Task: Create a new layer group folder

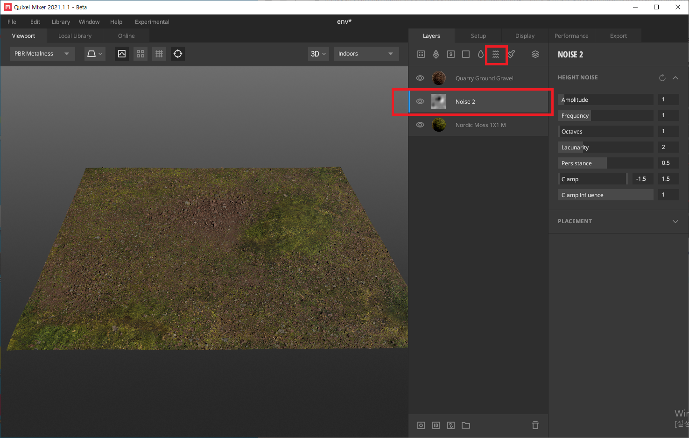Action: [466, 425]
